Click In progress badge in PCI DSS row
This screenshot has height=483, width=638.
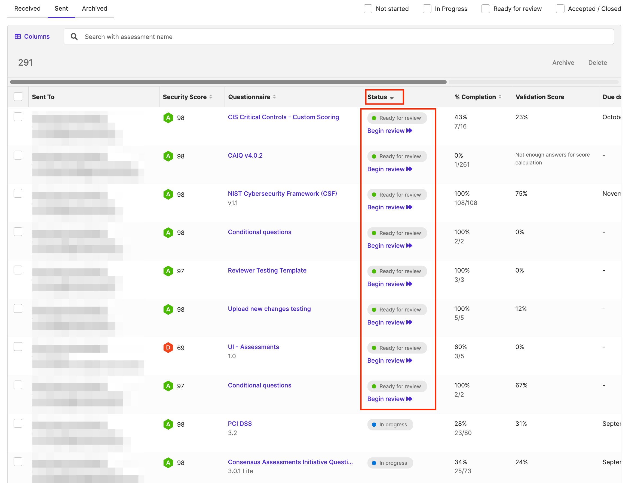390,425
